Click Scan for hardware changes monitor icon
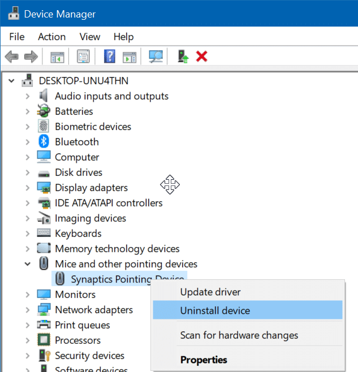The width and height of the screenshot is (358, 372). tap(156, 57)
